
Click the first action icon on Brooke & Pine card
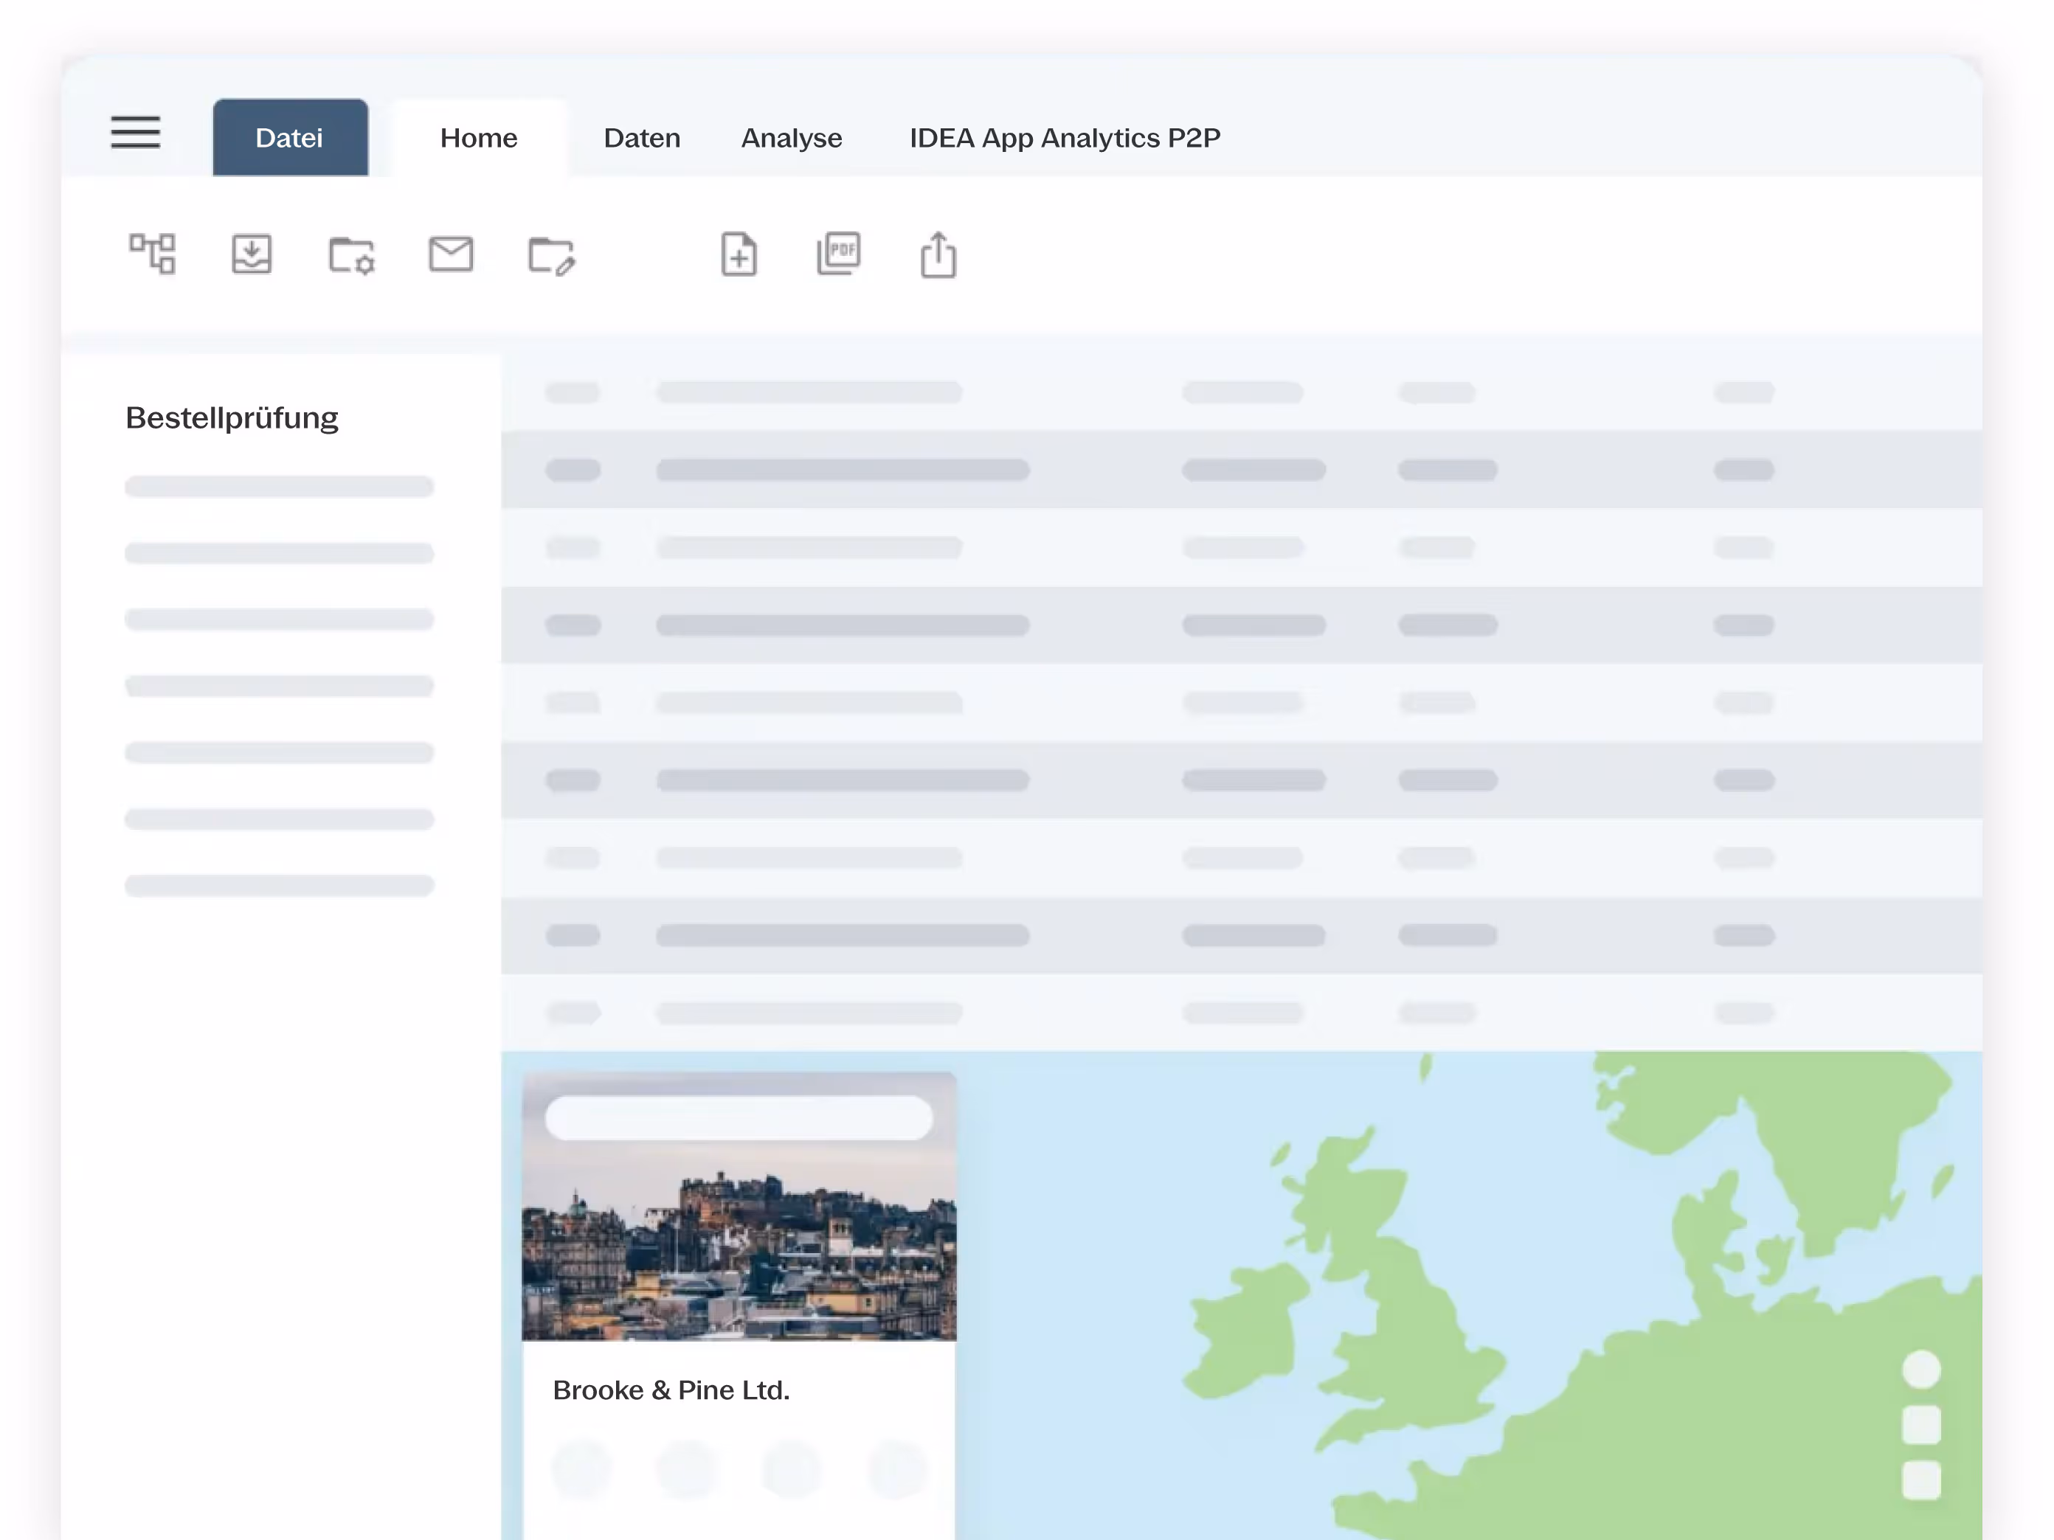tap(582, 1469)
